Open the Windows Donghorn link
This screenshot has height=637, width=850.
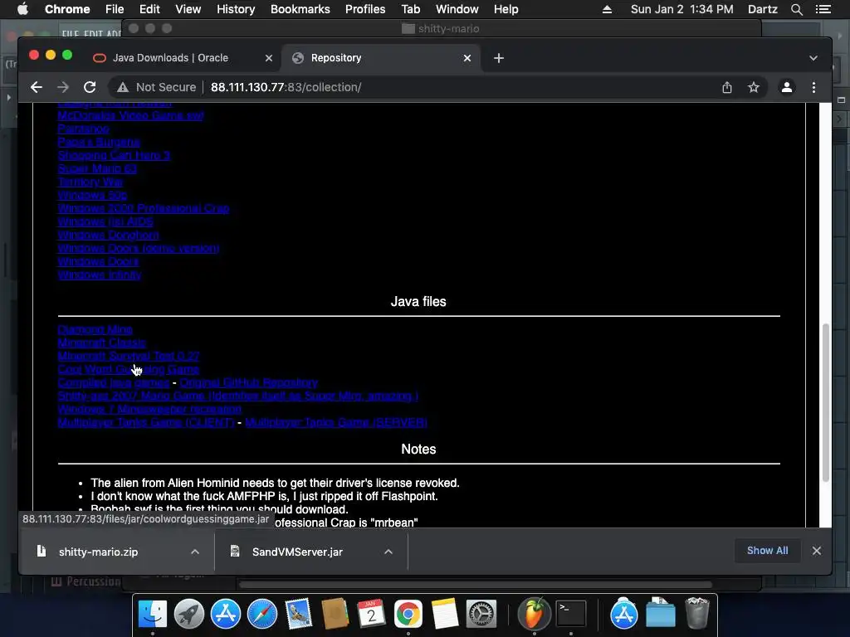coord(109,235)
